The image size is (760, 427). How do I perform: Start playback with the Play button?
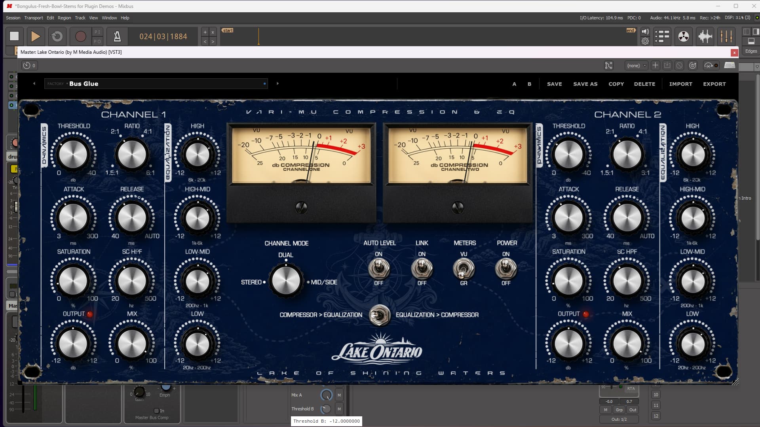tap(36, 36)
